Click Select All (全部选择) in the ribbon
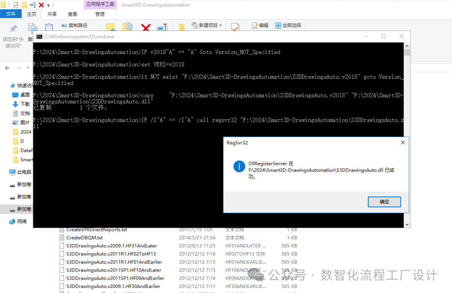 288,26
